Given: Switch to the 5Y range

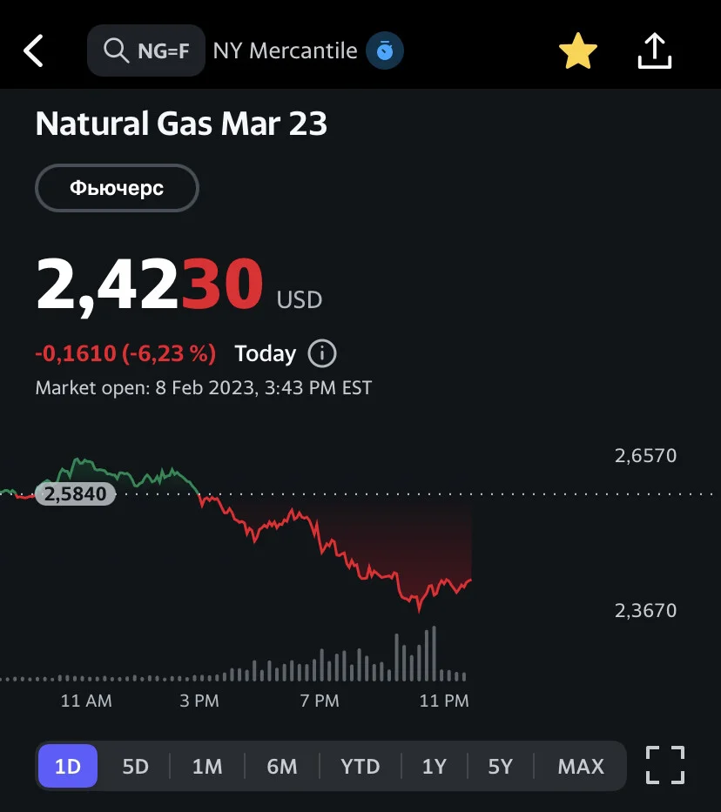Looking at the screenshot, I should [x=501, y=766].
